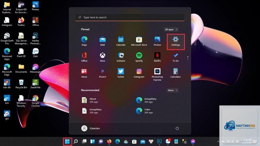Select Instagram shortcut on desktop
The height and width of the screenshot is (146, 260).
coord(7,22)
